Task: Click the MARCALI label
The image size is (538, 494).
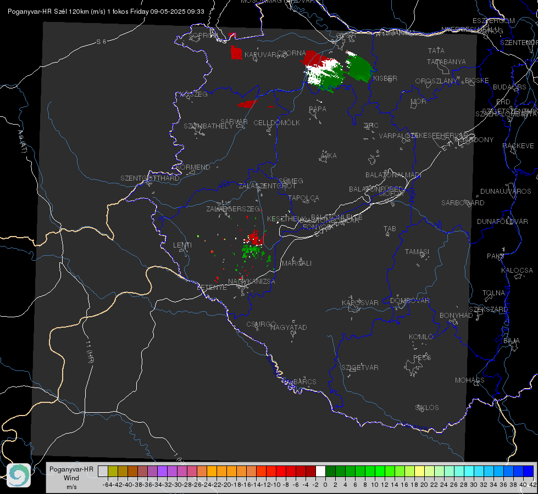Action: [x=296, y=263]
